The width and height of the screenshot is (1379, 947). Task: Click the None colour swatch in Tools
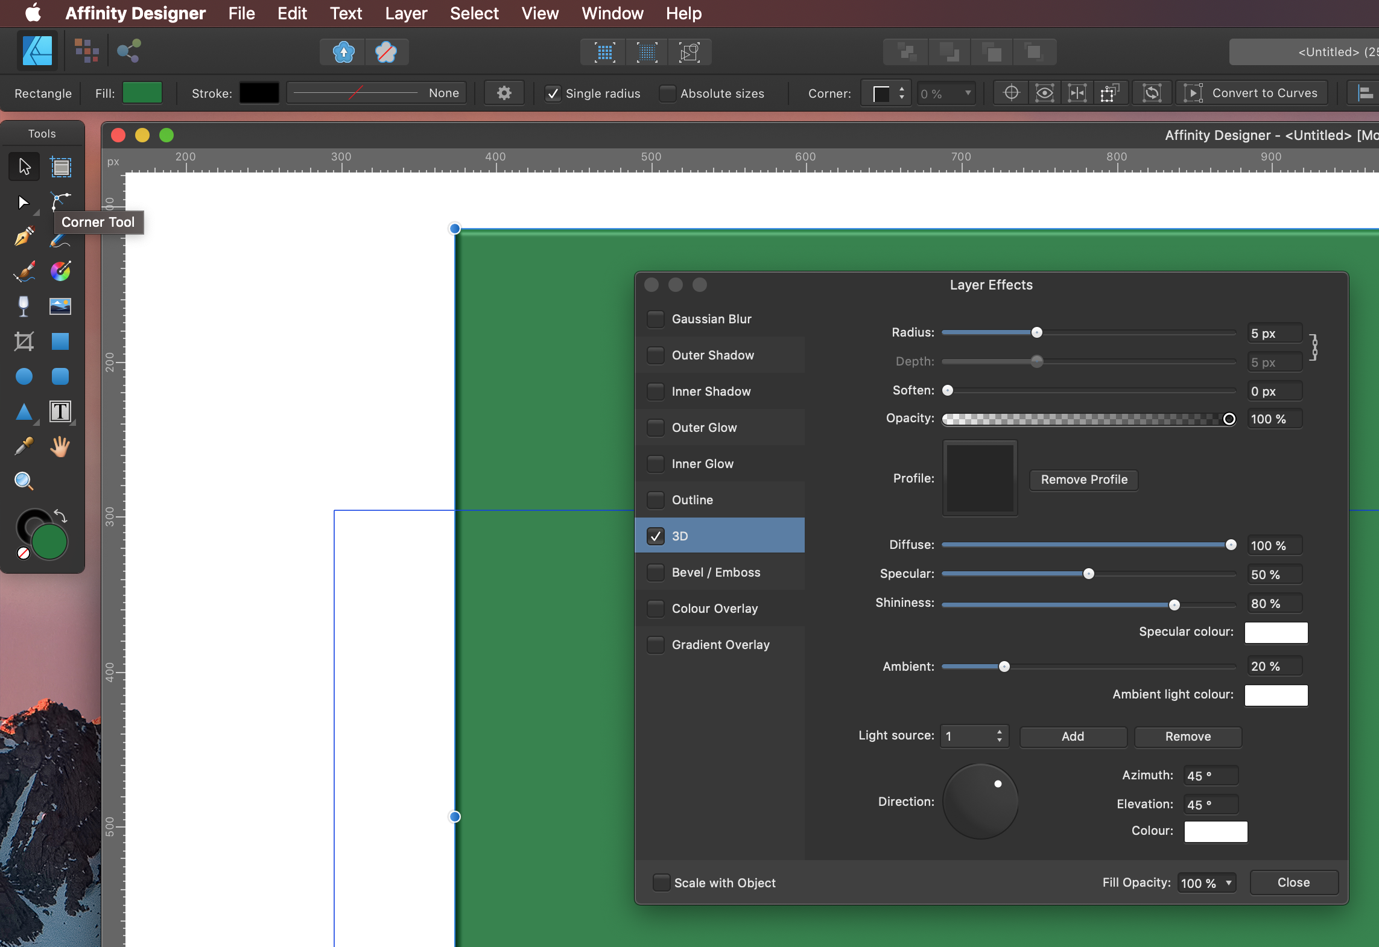pyautogui.click(x=24, y=553)
